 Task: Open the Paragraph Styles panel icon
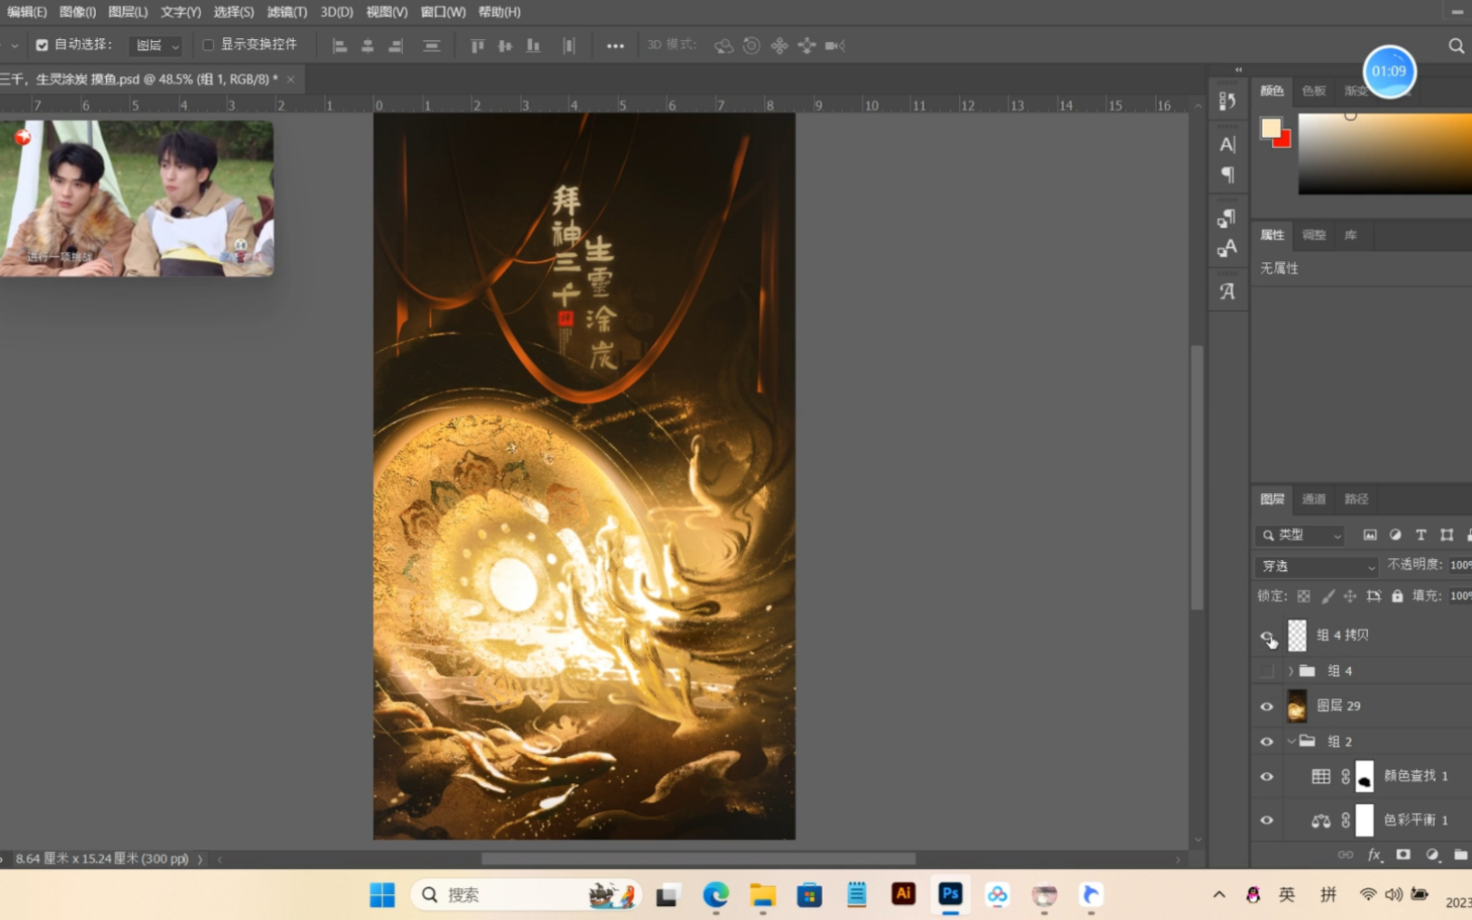coord(1227,218)
